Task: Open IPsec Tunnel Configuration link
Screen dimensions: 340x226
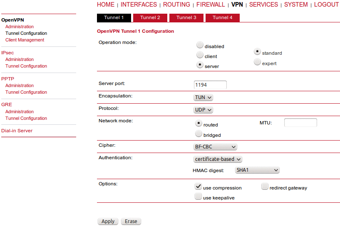Action: click(26, 66)
